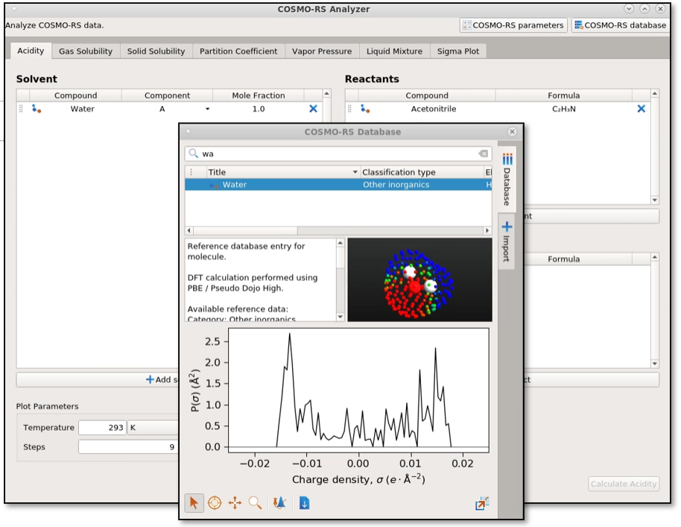Click the 'Other inorganics' classification cell
Screen dimensions: 681x527
pos(396,185)
